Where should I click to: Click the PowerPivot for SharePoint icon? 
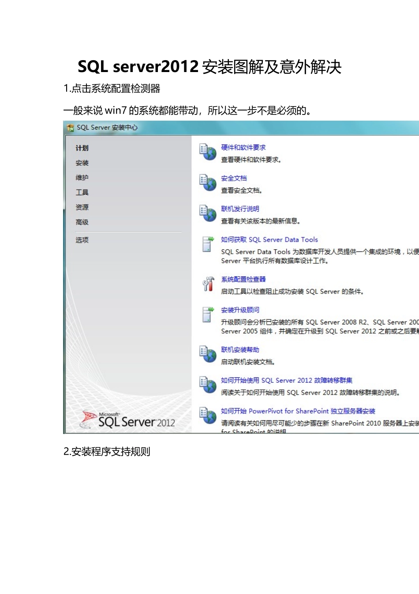(x=208, y=415)
